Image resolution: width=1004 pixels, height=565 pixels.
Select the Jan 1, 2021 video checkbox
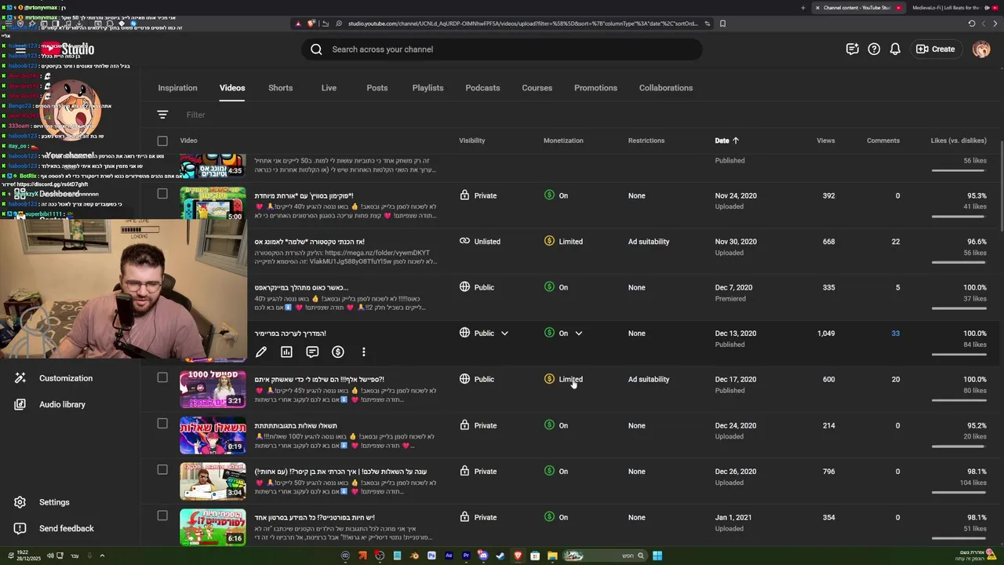[162, 516]
